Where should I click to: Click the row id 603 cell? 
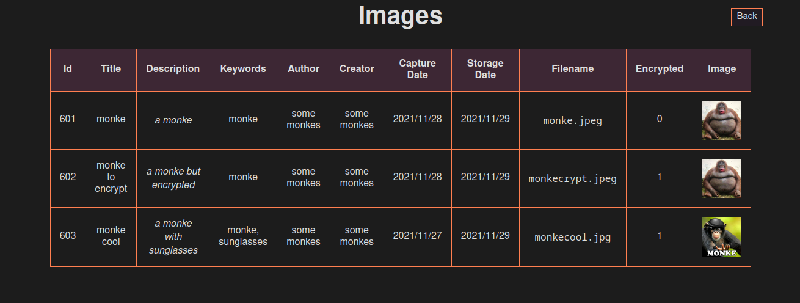68,236
